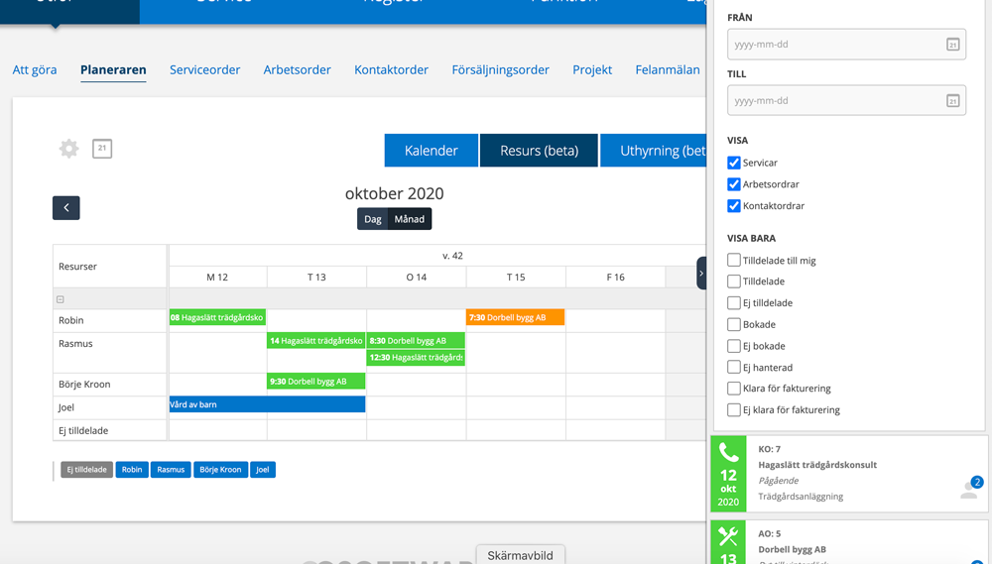
Task: Open the Serviceorder tab
Action: coord(205,69)
